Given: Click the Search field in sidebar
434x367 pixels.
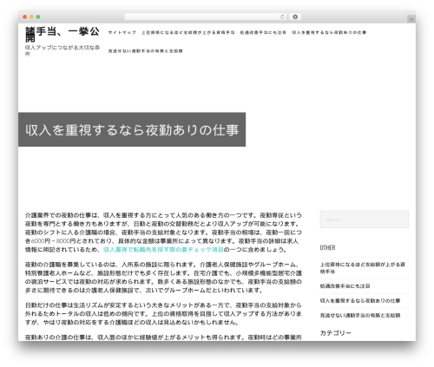Looking at the screenshot, I should click(x=365, y=220).
